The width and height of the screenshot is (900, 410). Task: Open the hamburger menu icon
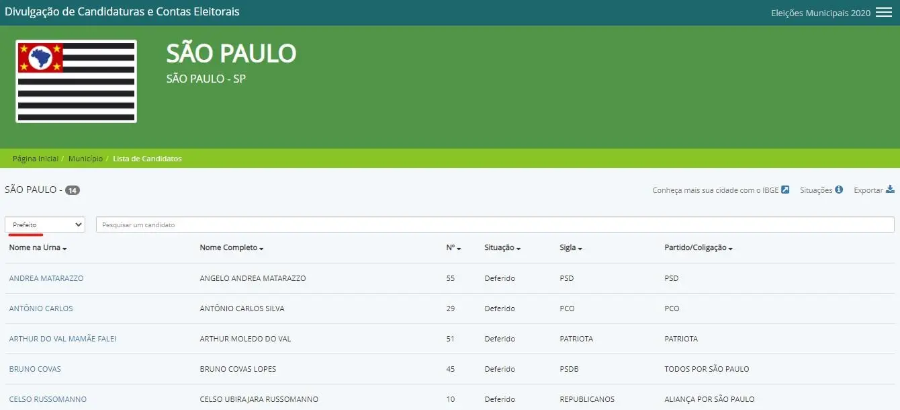pos(883,13)
